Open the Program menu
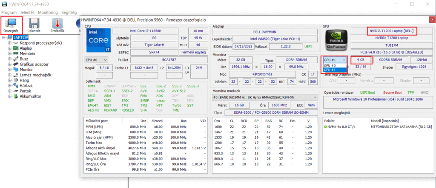Viewport: 436px width, 188px height. [x=9, y=13]
